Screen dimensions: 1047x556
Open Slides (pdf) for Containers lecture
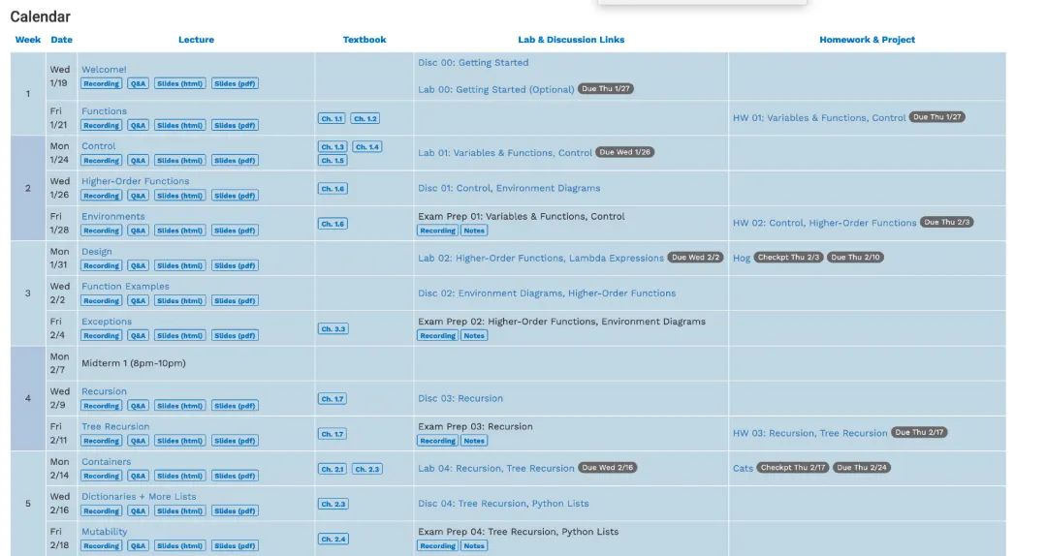235,476
